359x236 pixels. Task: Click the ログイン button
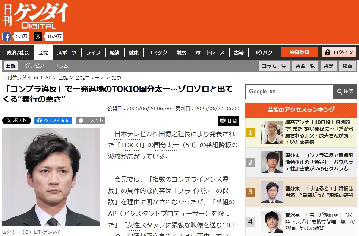(x=339, y=52)
